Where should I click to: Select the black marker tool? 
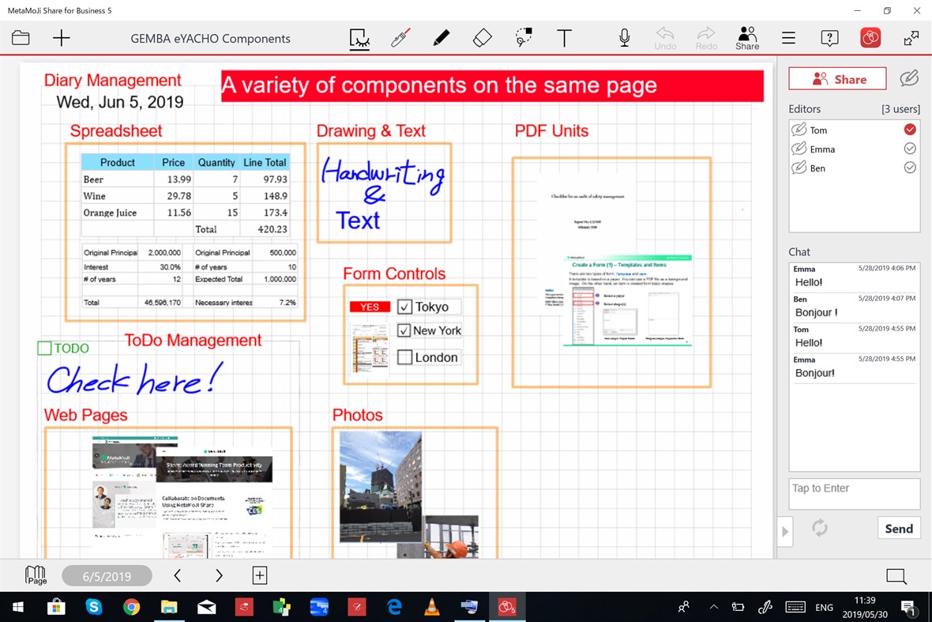tap(441, 37)
